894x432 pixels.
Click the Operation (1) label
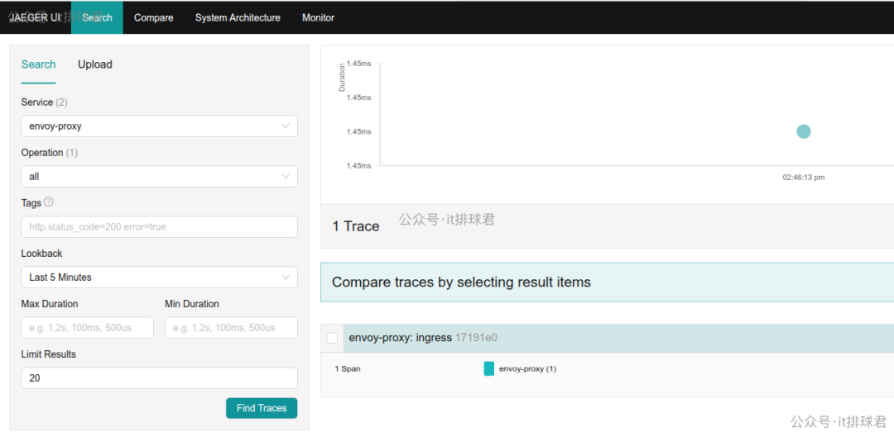pos(50,153)
